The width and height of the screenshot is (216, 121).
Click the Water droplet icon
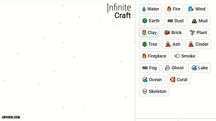coord(144,9)
